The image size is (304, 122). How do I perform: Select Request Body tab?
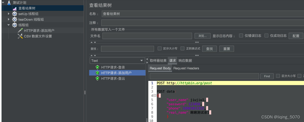point(160,68)
